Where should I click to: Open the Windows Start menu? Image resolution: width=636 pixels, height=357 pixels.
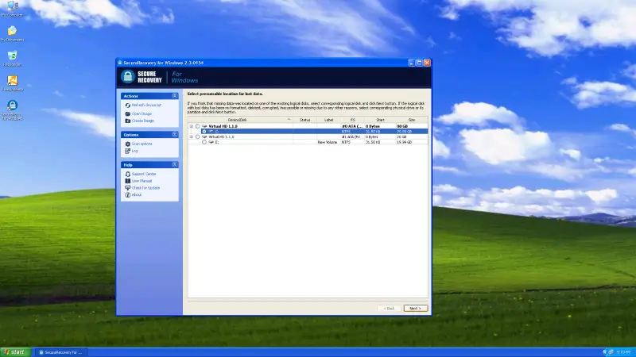(14, 351)
